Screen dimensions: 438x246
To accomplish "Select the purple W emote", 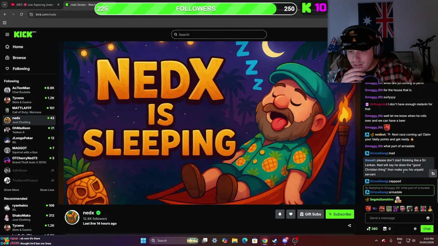I will tap(396, 208).
